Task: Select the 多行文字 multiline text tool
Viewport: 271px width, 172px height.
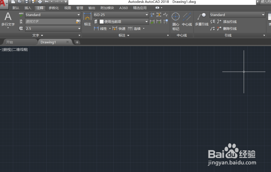Action: pos(8,20)
